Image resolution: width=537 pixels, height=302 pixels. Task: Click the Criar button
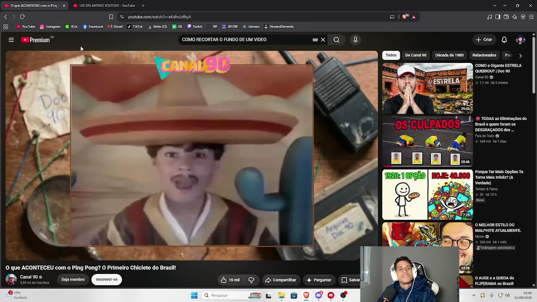point(484,40)
